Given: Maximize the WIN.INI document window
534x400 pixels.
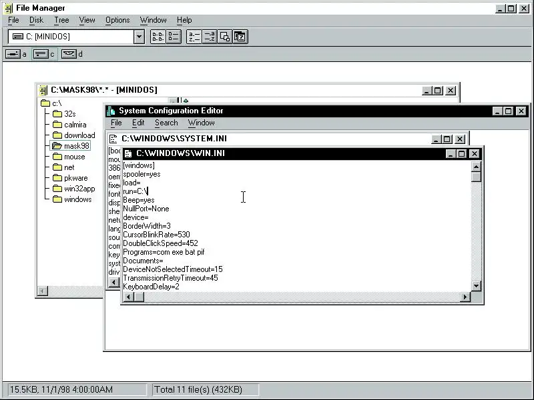Looking at the screenshot, I should click(x=461, y=154).
